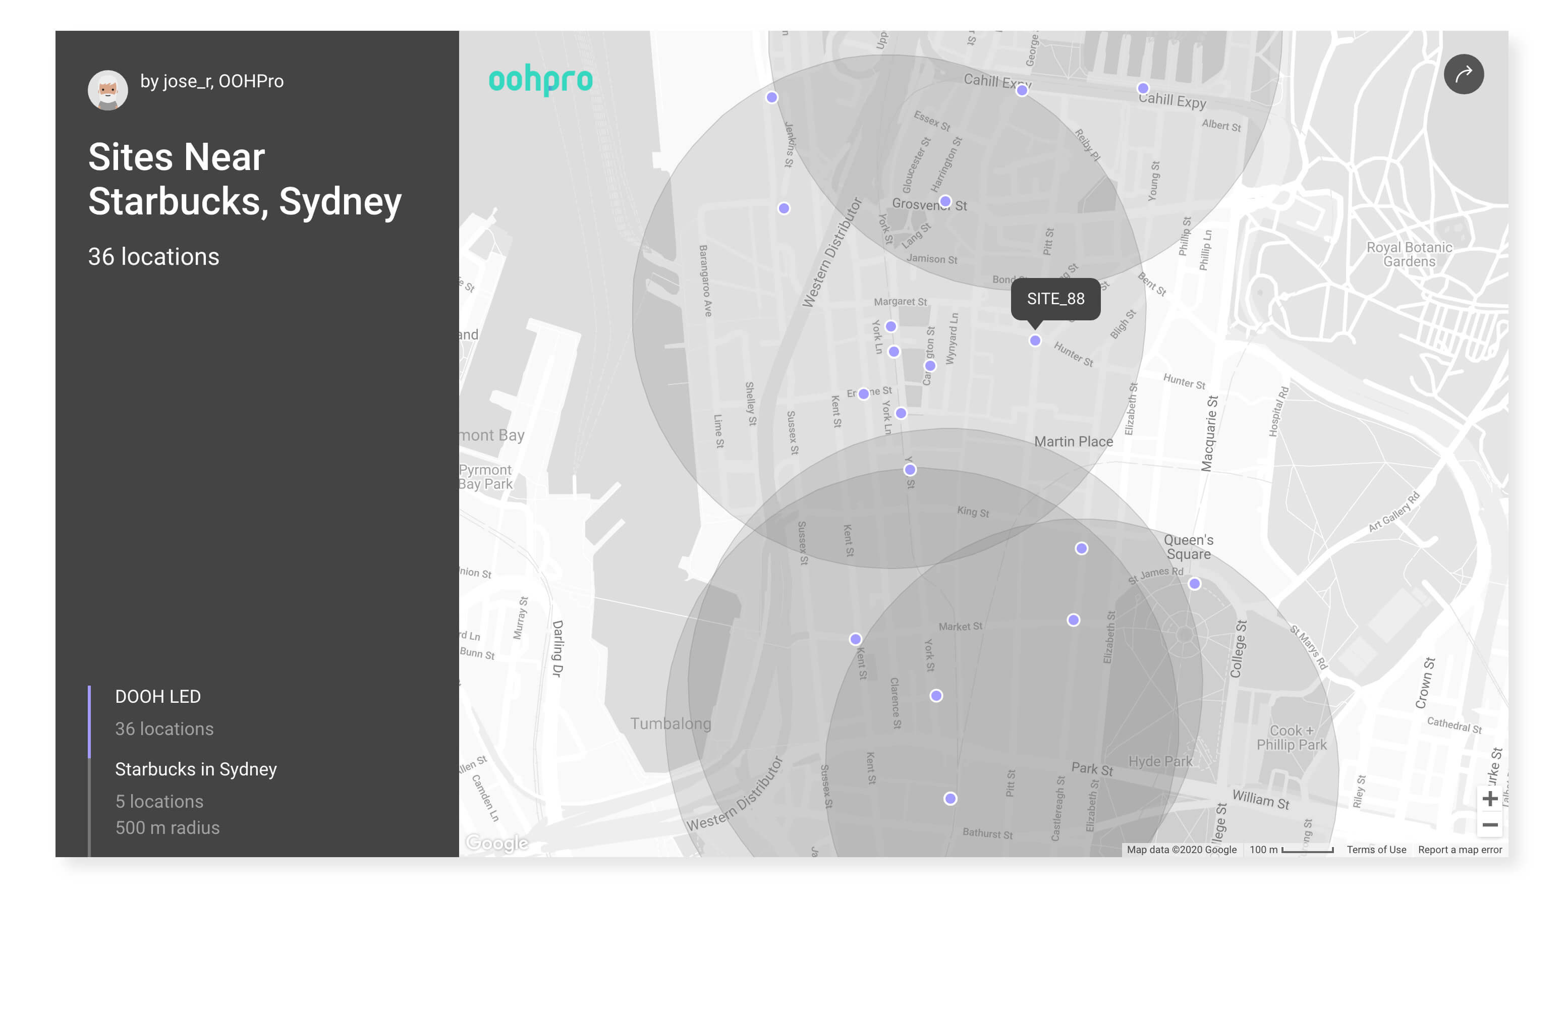The image size is (1564, 1009).
Task: Select the site marker under the SITE_88 tooltip
Action: [x=1035, y=341]
